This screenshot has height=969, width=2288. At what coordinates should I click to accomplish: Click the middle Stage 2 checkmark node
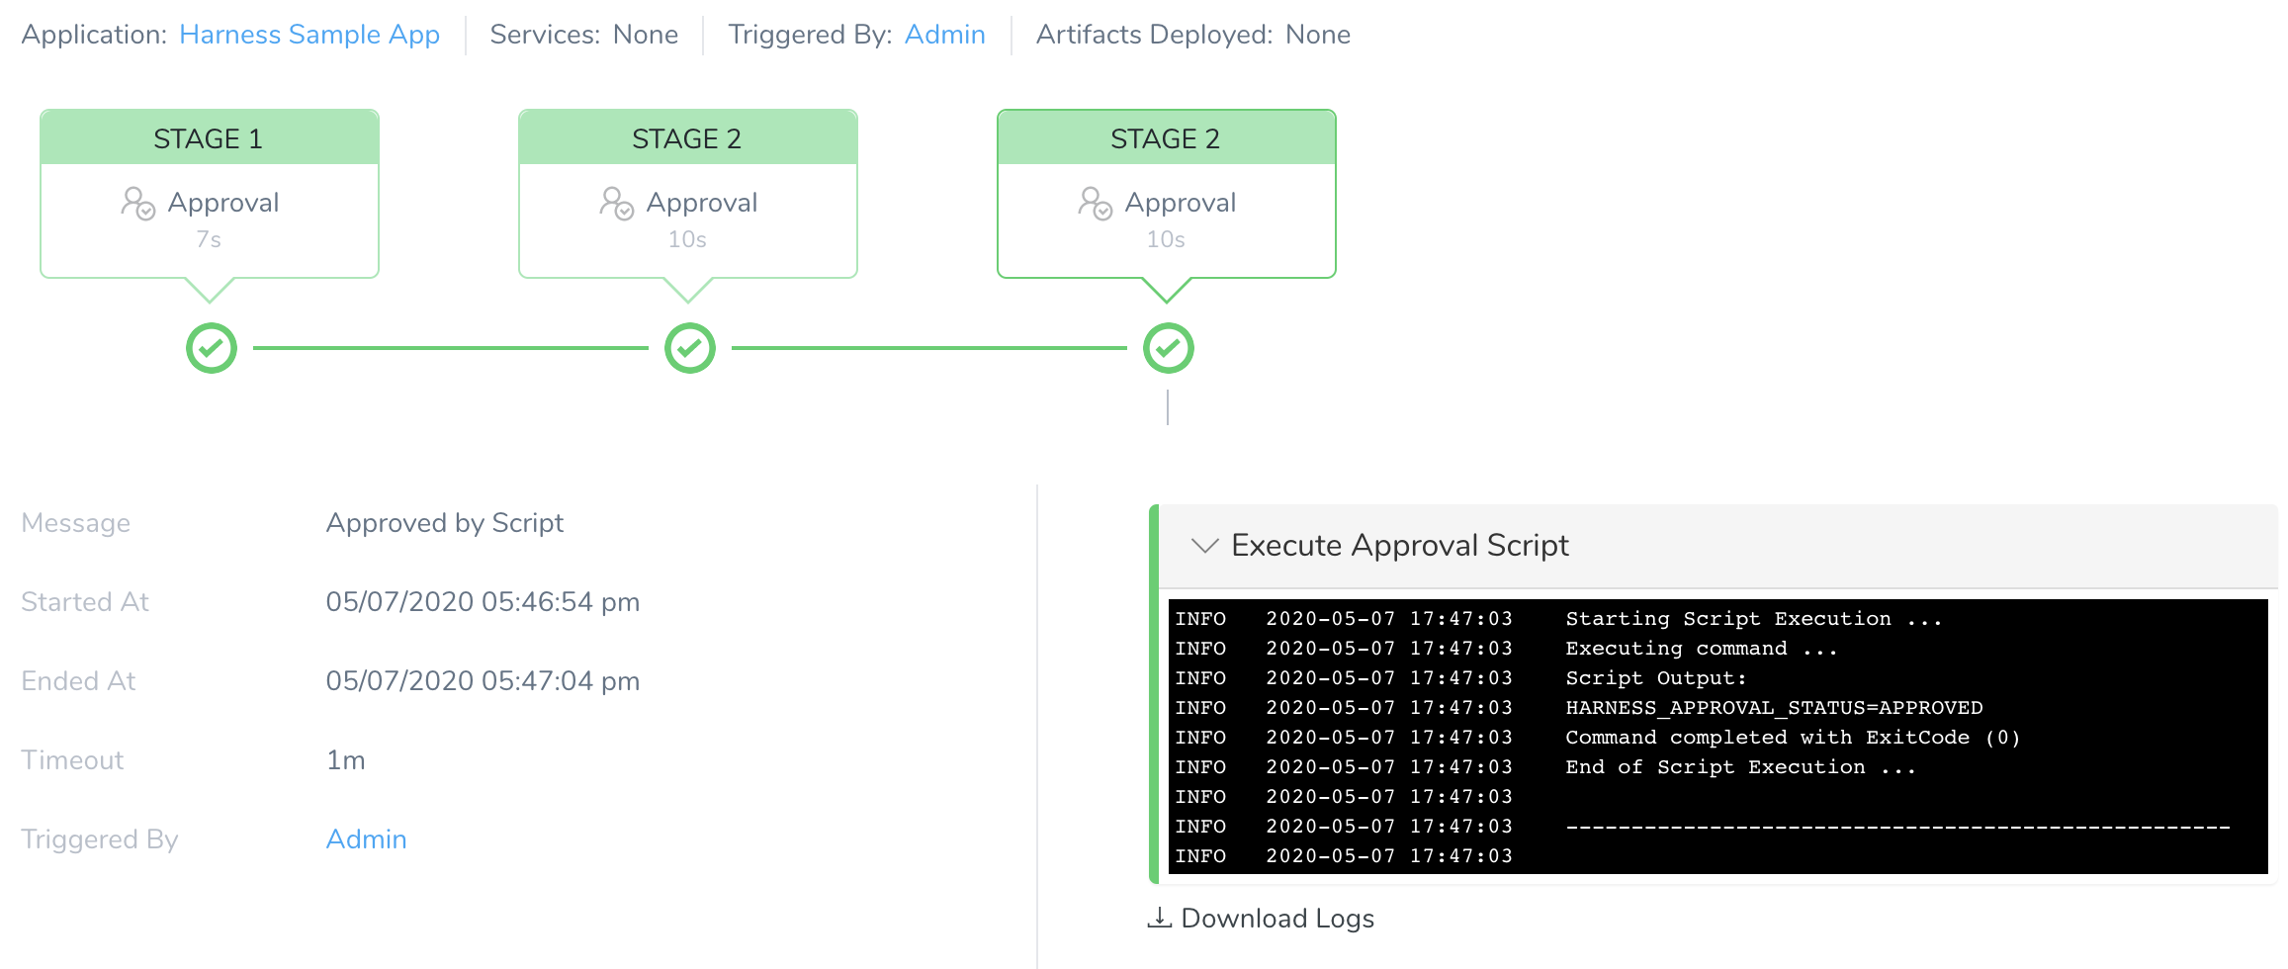(x=690, y=348)
